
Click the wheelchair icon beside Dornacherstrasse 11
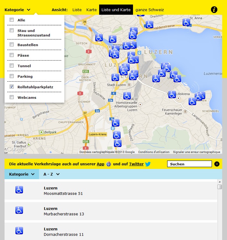point(19,230)
